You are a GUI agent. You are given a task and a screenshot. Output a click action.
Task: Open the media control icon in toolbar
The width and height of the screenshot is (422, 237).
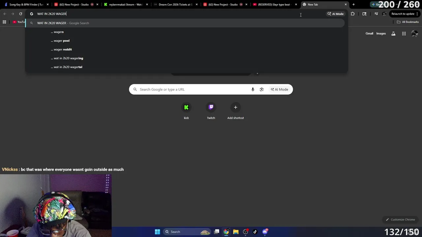tap(376, 14)
